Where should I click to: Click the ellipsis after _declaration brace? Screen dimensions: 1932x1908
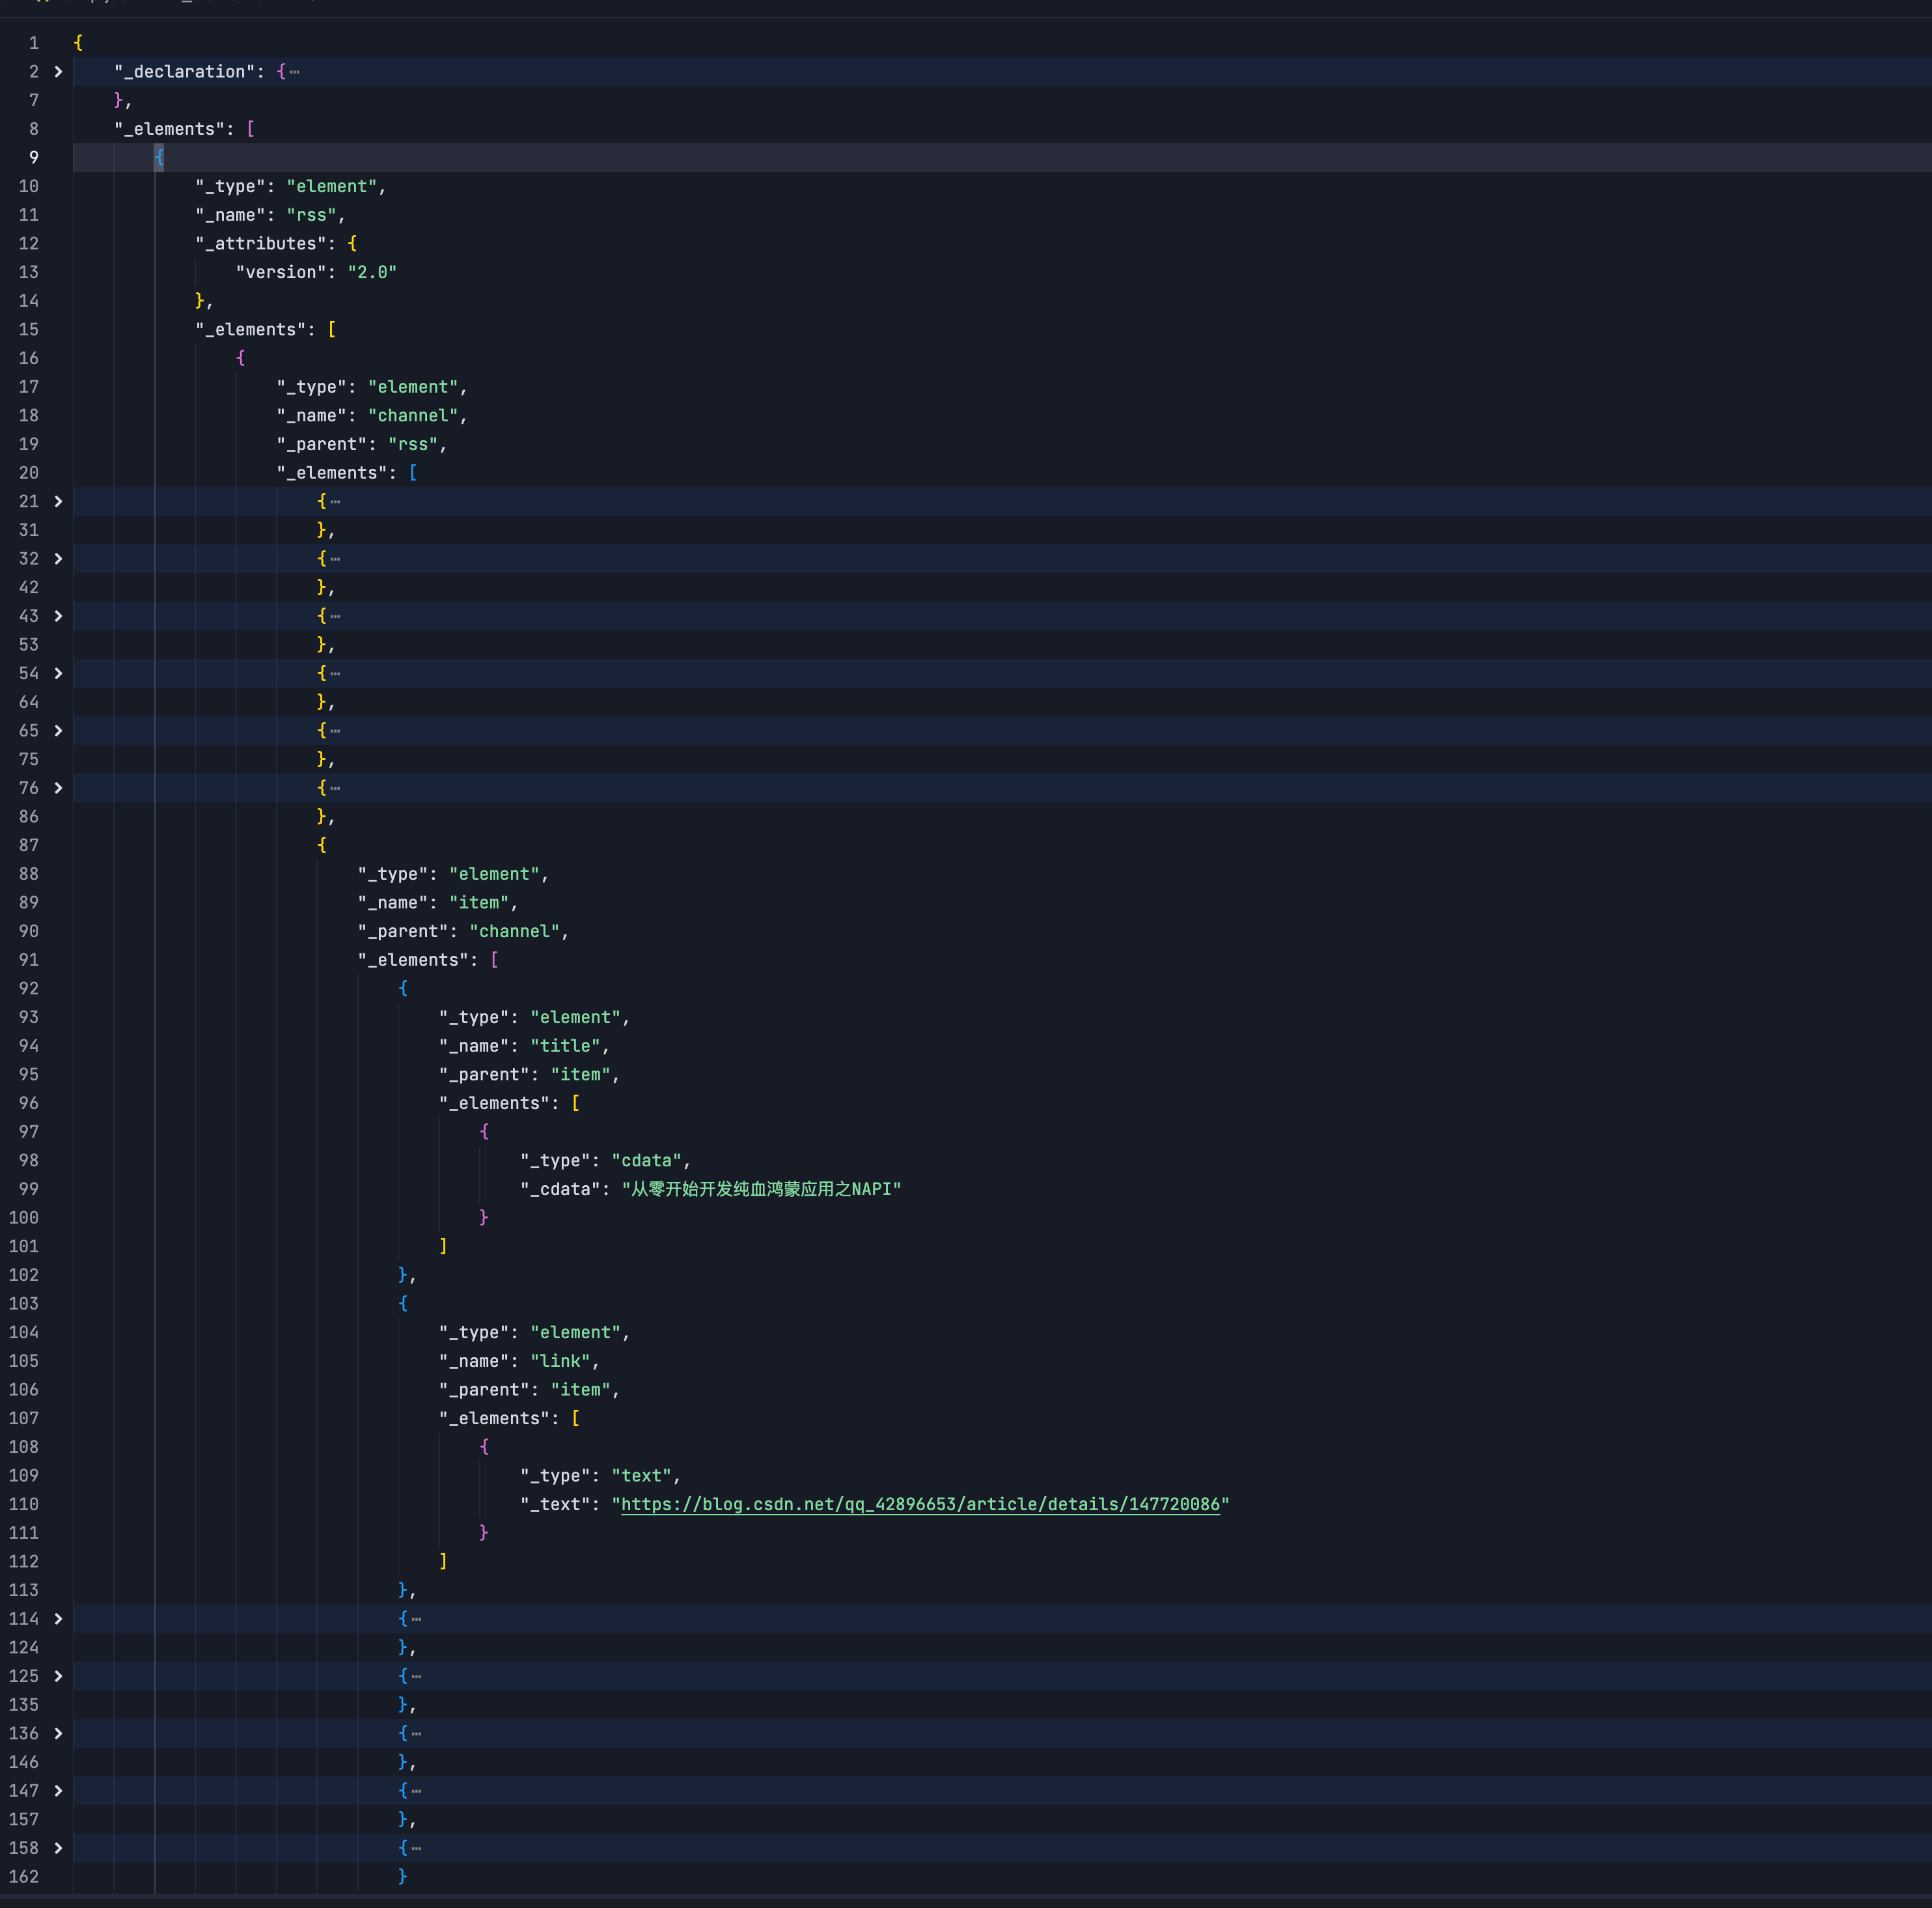[x=295, y=72]
